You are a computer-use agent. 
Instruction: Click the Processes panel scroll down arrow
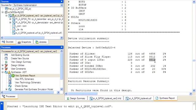(x=62, y=89)
